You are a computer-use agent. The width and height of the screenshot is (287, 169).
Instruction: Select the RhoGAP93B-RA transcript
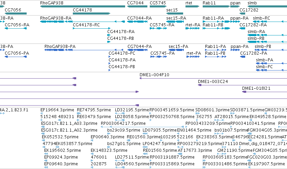tap(83, 22)
